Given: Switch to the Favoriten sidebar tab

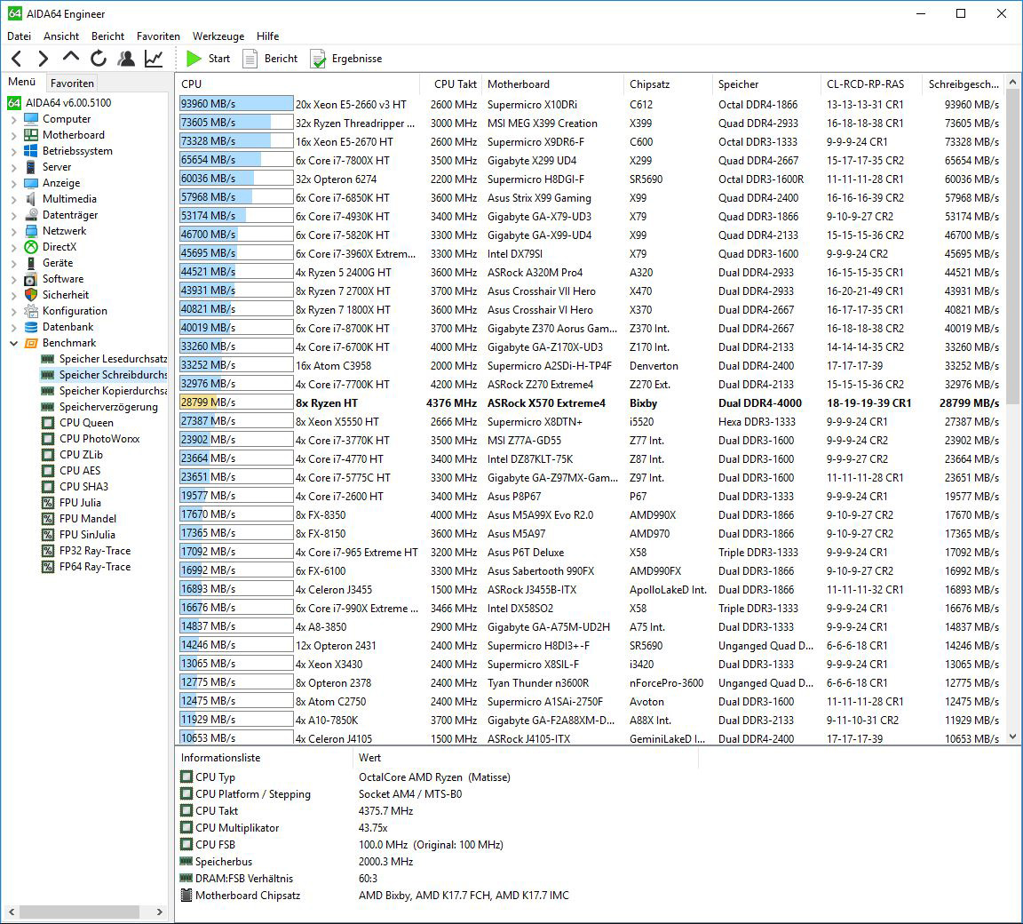Looking at the screenshot, I should tap(72, 83).
